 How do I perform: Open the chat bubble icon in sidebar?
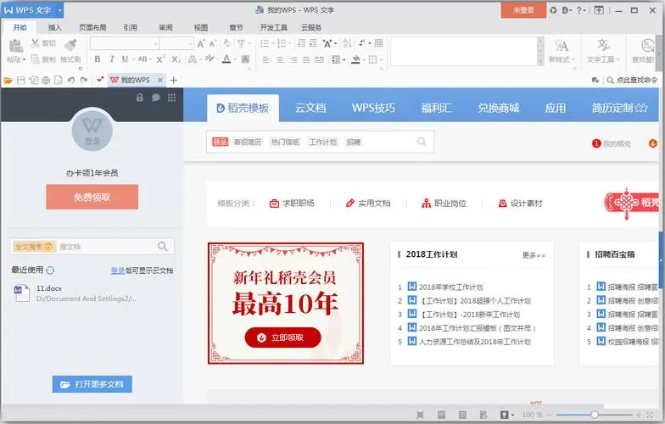tap(156, 98)
